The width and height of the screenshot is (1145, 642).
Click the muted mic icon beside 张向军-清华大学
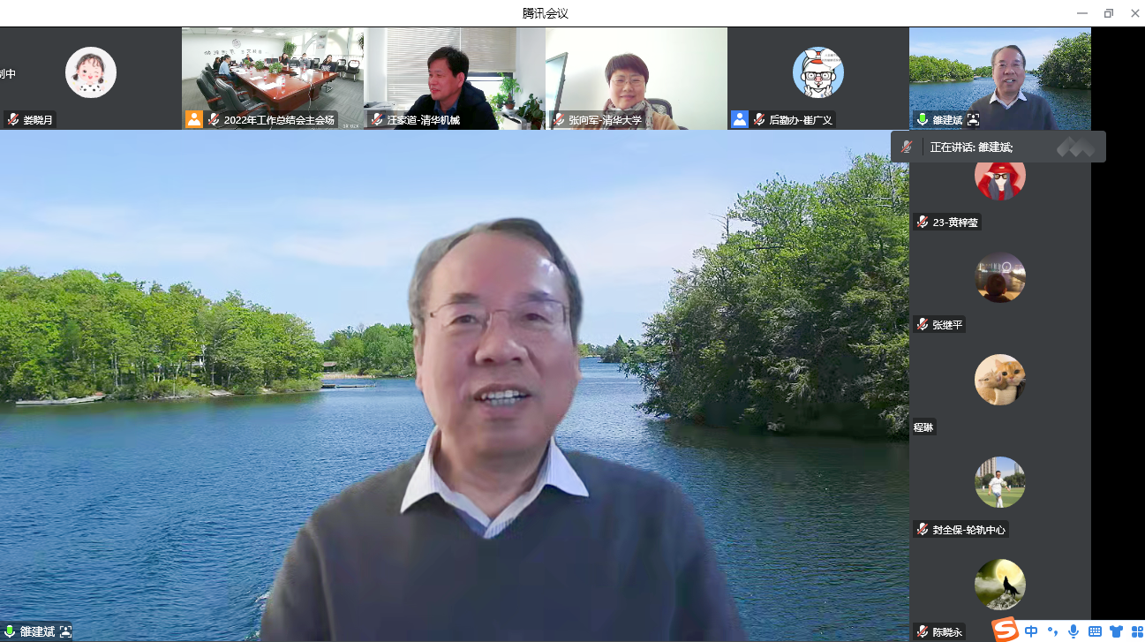(559, 119)
